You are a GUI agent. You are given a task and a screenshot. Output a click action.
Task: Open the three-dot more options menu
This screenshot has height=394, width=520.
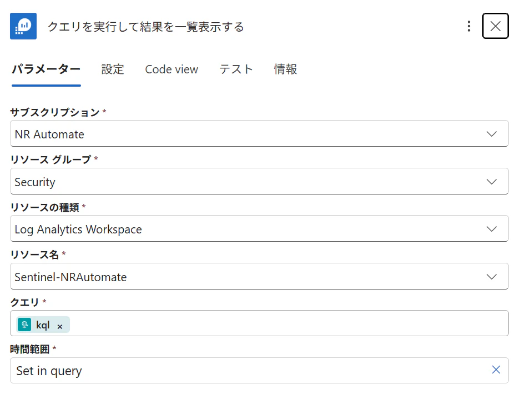468,26
